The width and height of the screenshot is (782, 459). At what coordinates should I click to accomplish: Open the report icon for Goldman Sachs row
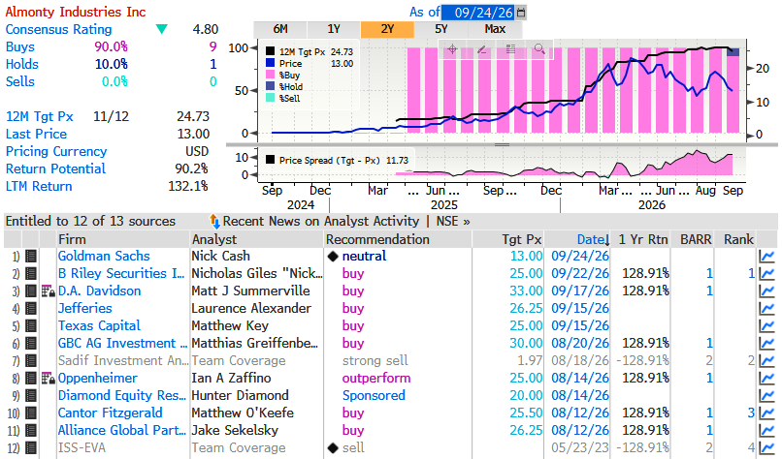(31, 256)
